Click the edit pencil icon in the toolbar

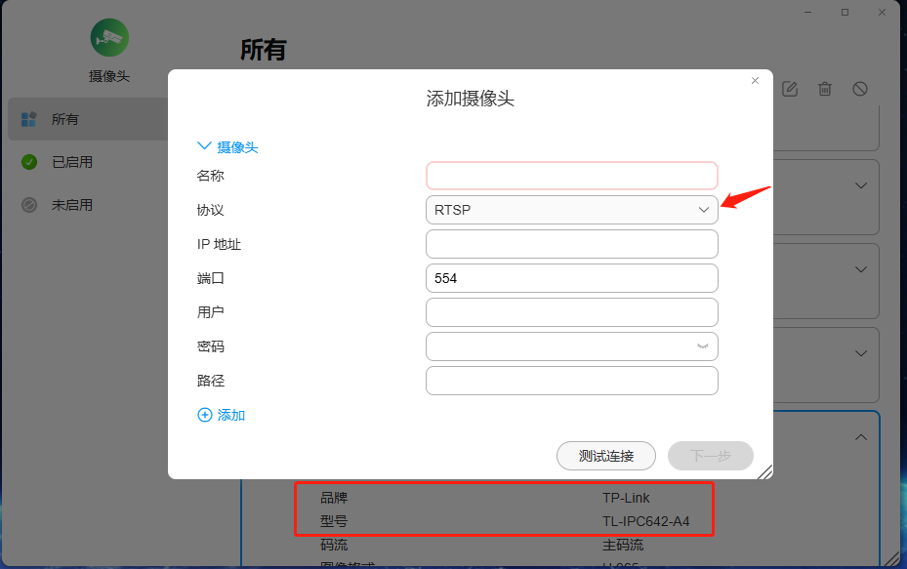click(x=790, y=89)
